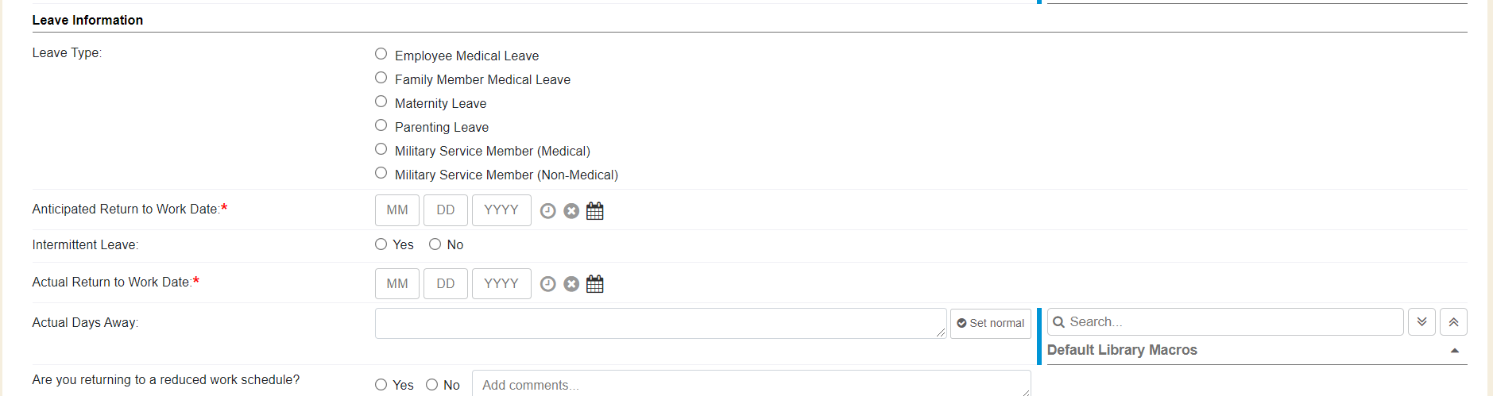Collapse all macros with double-up chevron
1493x396 pixels.
pos(1453,322)
